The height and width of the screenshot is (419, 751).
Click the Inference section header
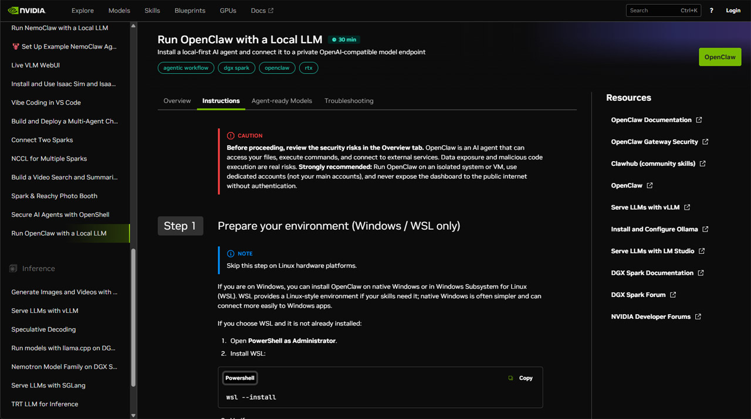click(x=39, y=268)
